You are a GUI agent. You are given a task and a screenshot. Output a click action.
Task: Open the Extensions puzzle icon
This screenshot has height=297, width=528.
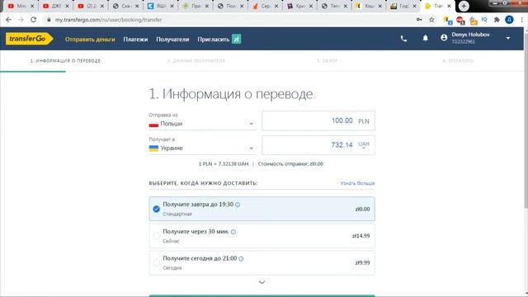pyautogui.click(x=497, y=20)
